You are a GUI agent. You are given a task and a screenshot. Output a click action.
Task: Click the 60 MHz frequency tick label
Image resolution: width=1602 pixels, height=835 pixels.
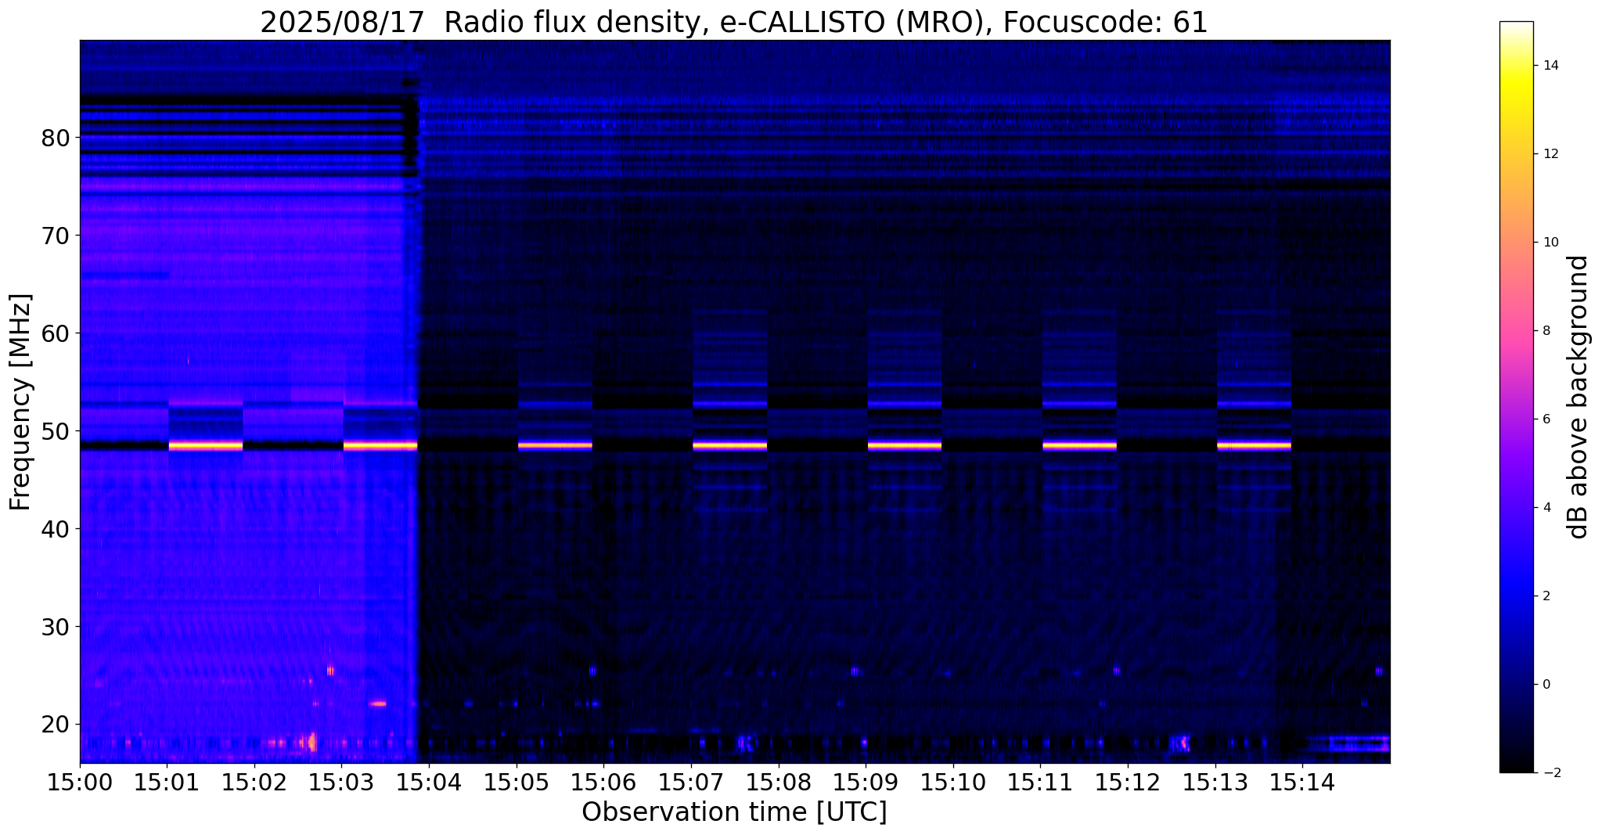[x=56, y=333]
